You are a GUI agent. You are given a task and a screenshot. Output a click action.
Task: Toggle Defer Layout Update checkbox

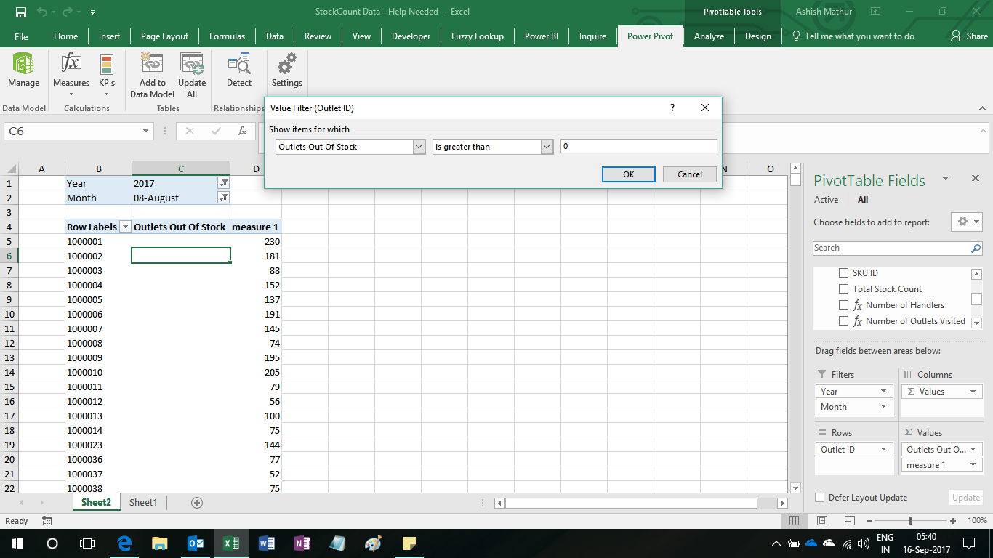820,498
